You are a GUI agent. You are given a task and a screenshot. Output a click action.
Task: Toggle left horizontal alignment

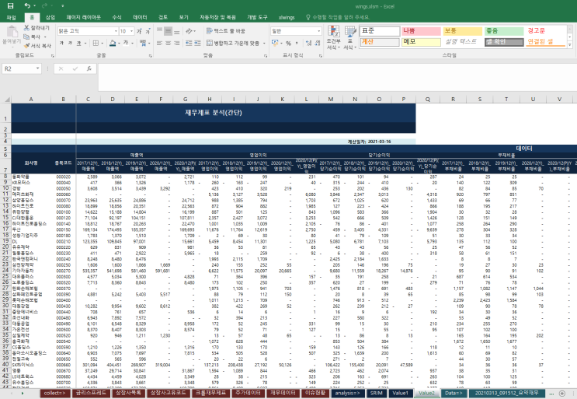(160, 43)
